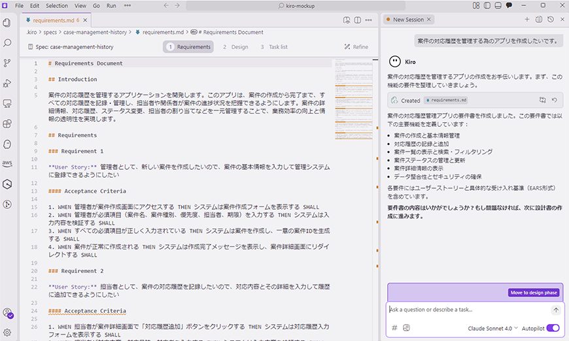
Task: Open the Go menu
Action: (x=96, y=5)
